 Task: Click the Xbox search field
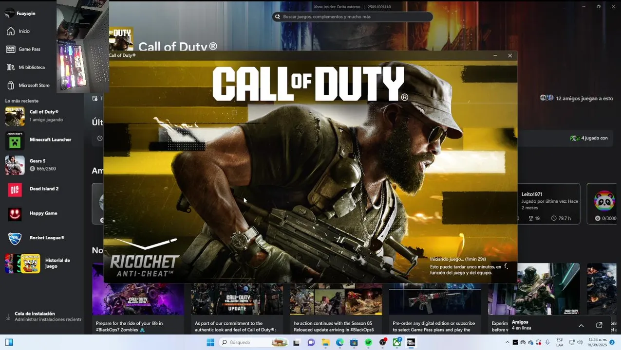pos(352,17)
